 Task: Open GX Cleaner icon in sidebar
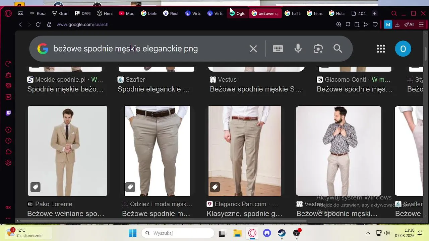coord(8,75)
